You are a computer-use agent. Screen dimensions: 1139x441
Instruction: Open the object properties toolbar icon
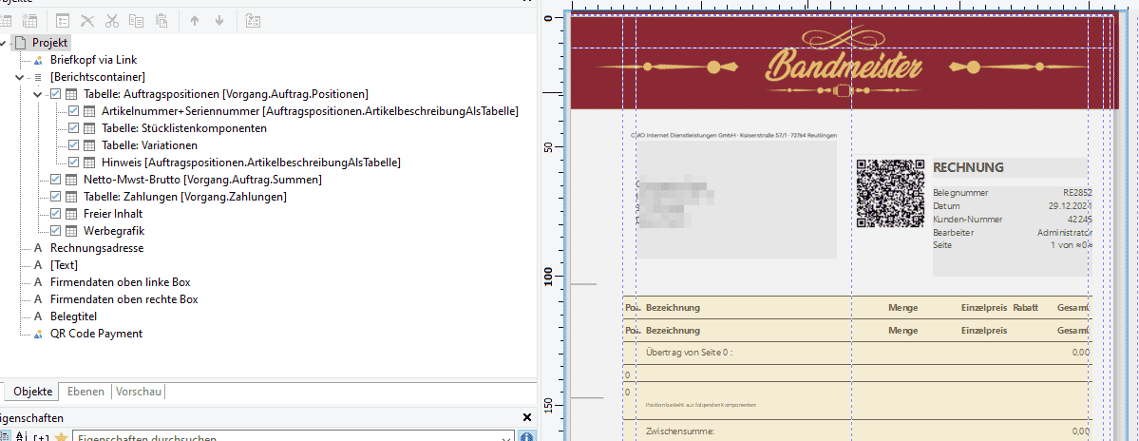pyautogui.click(x=64, y=20)
